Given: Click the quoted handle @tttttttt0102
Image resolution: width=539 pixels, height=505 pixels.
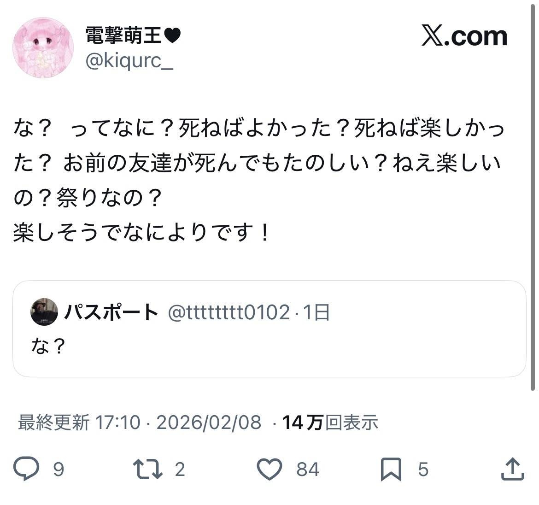Looking at the screenshot, I should (x=229, y=312).
